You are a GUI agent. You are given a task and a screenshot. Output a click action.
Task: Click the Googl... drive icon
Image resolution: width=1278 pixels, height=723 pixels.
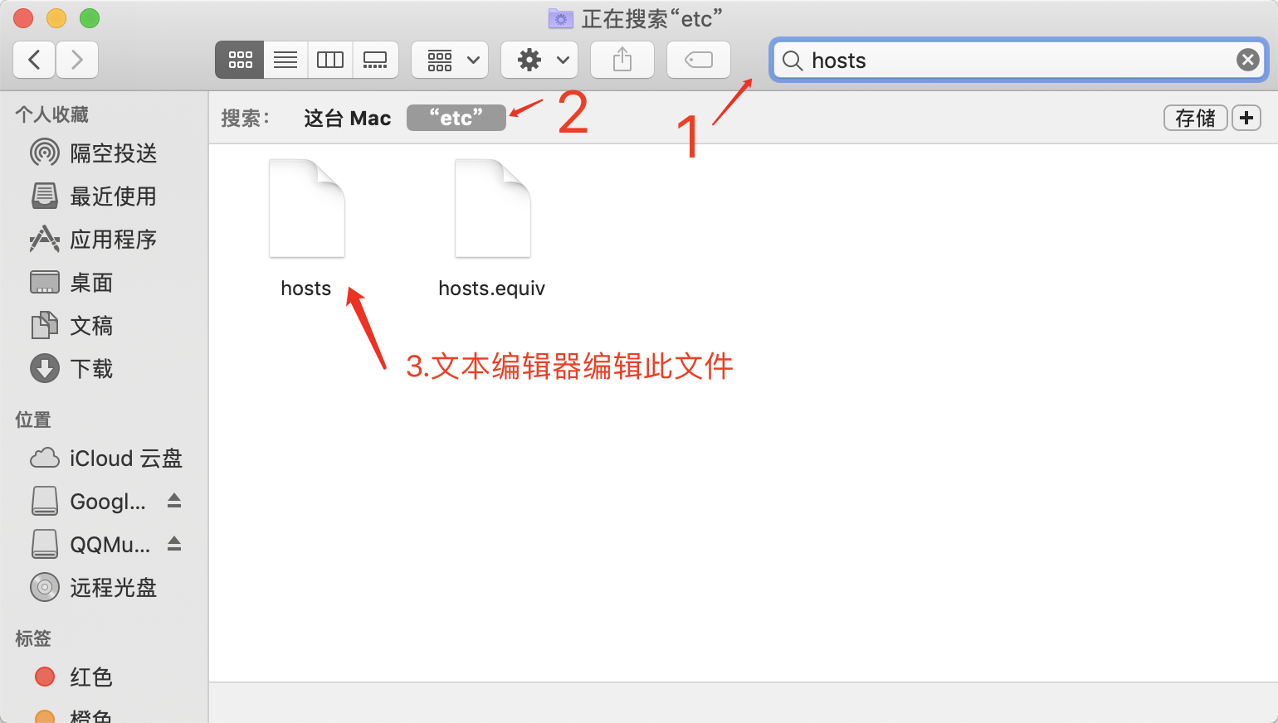[45, 501]
